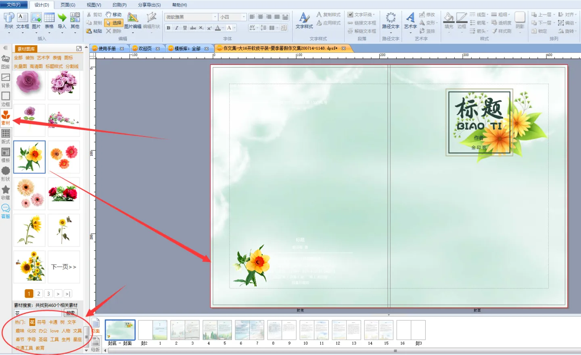
Task: Switch to the 使用手册 document tab
Action: pos(107,48)
